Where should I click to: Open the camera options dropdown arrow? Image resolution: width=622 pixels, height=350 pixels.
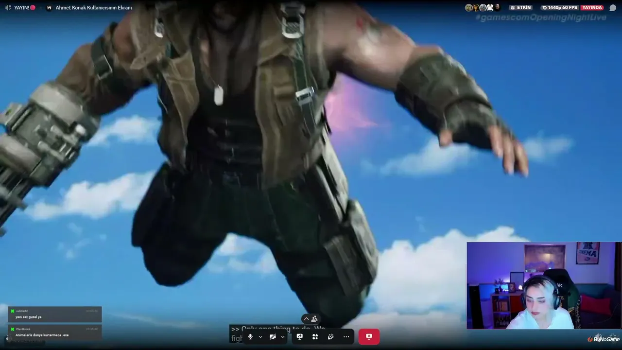pos(283,336)
